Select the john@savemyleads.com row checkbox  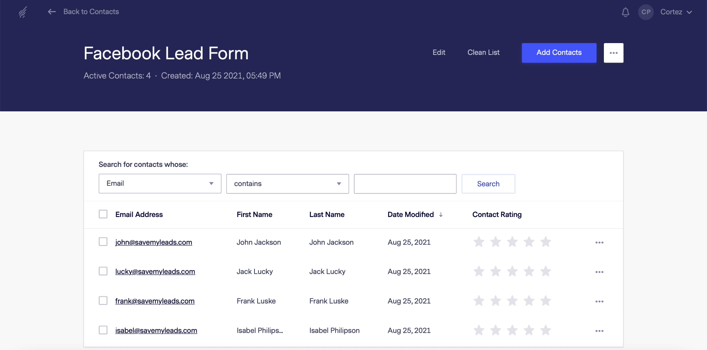coord(103,242)
